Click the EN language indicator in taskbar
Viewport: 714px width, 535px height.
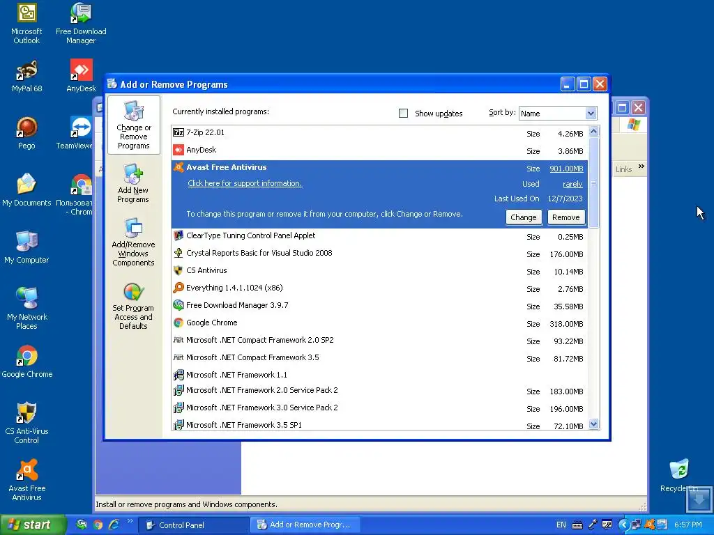[x=561, y=525]
